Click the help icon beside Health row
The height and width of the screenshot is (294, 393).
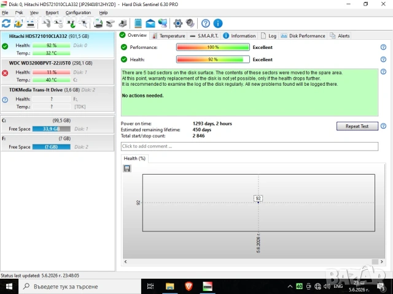383,59
